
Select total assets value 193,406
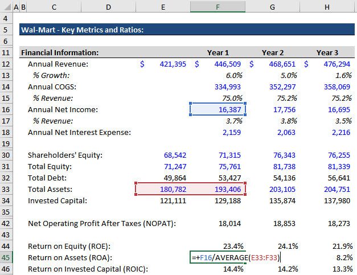[x=227, y=189]
